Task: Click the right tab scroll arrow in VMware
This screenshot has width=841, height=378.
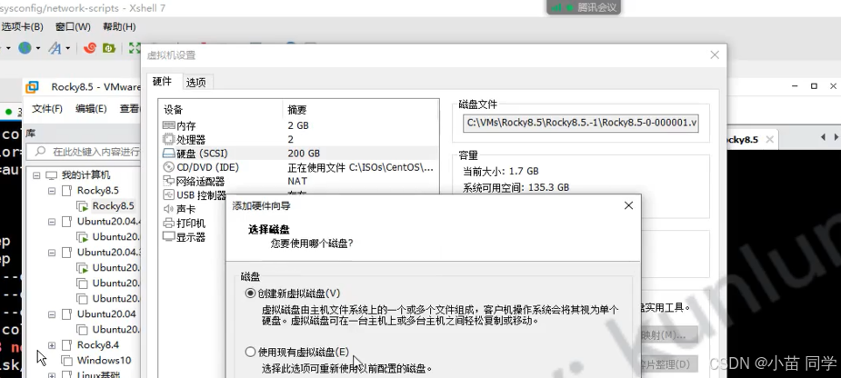Action: click(x=836, y=138)
